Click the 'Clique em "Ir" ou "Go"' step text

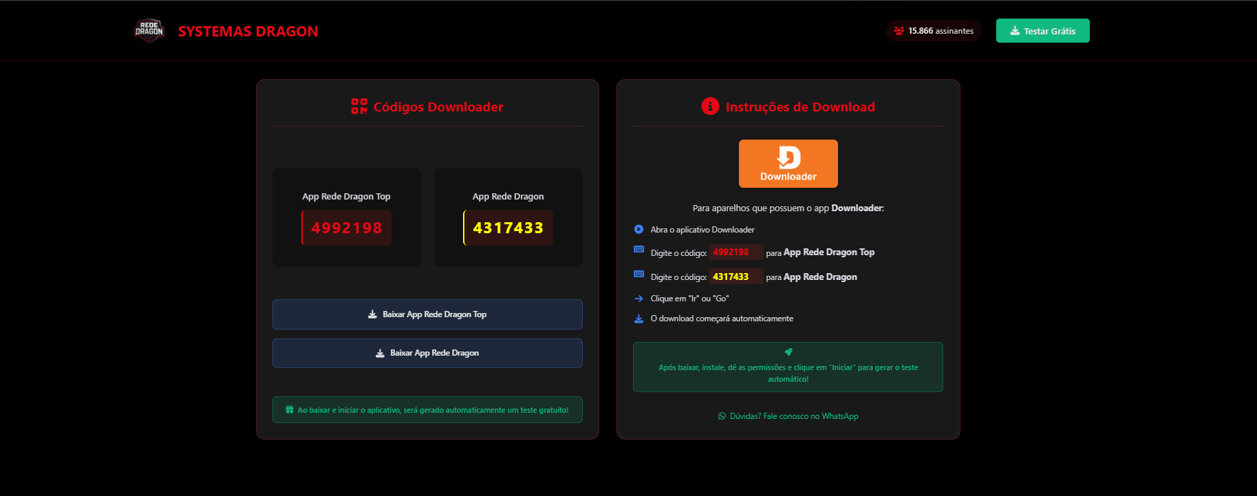point(689,299)
